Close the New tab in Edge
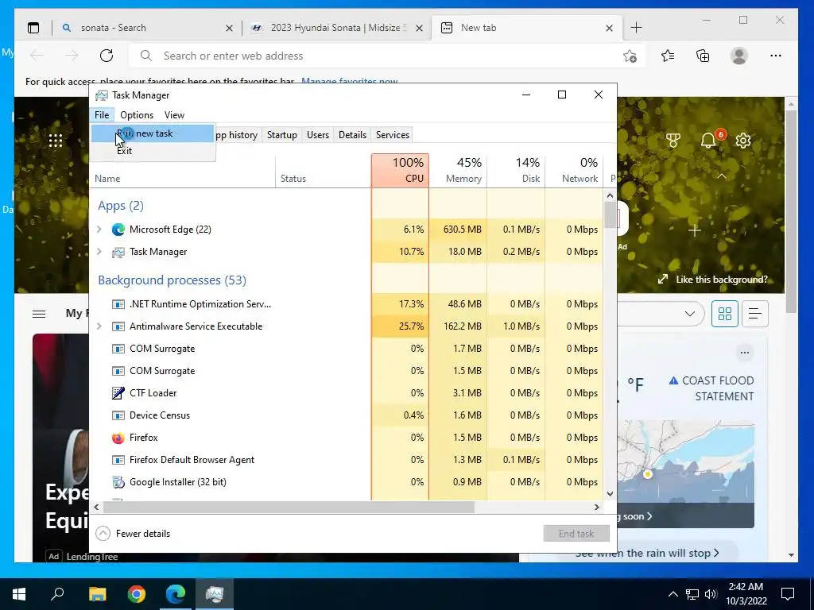The image size is (814, 610). click(610, 28)
